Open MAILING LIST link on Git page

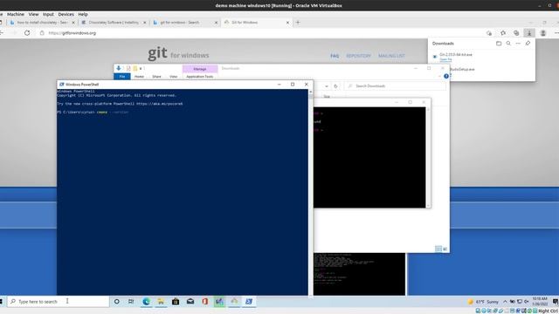coord(391,56)
